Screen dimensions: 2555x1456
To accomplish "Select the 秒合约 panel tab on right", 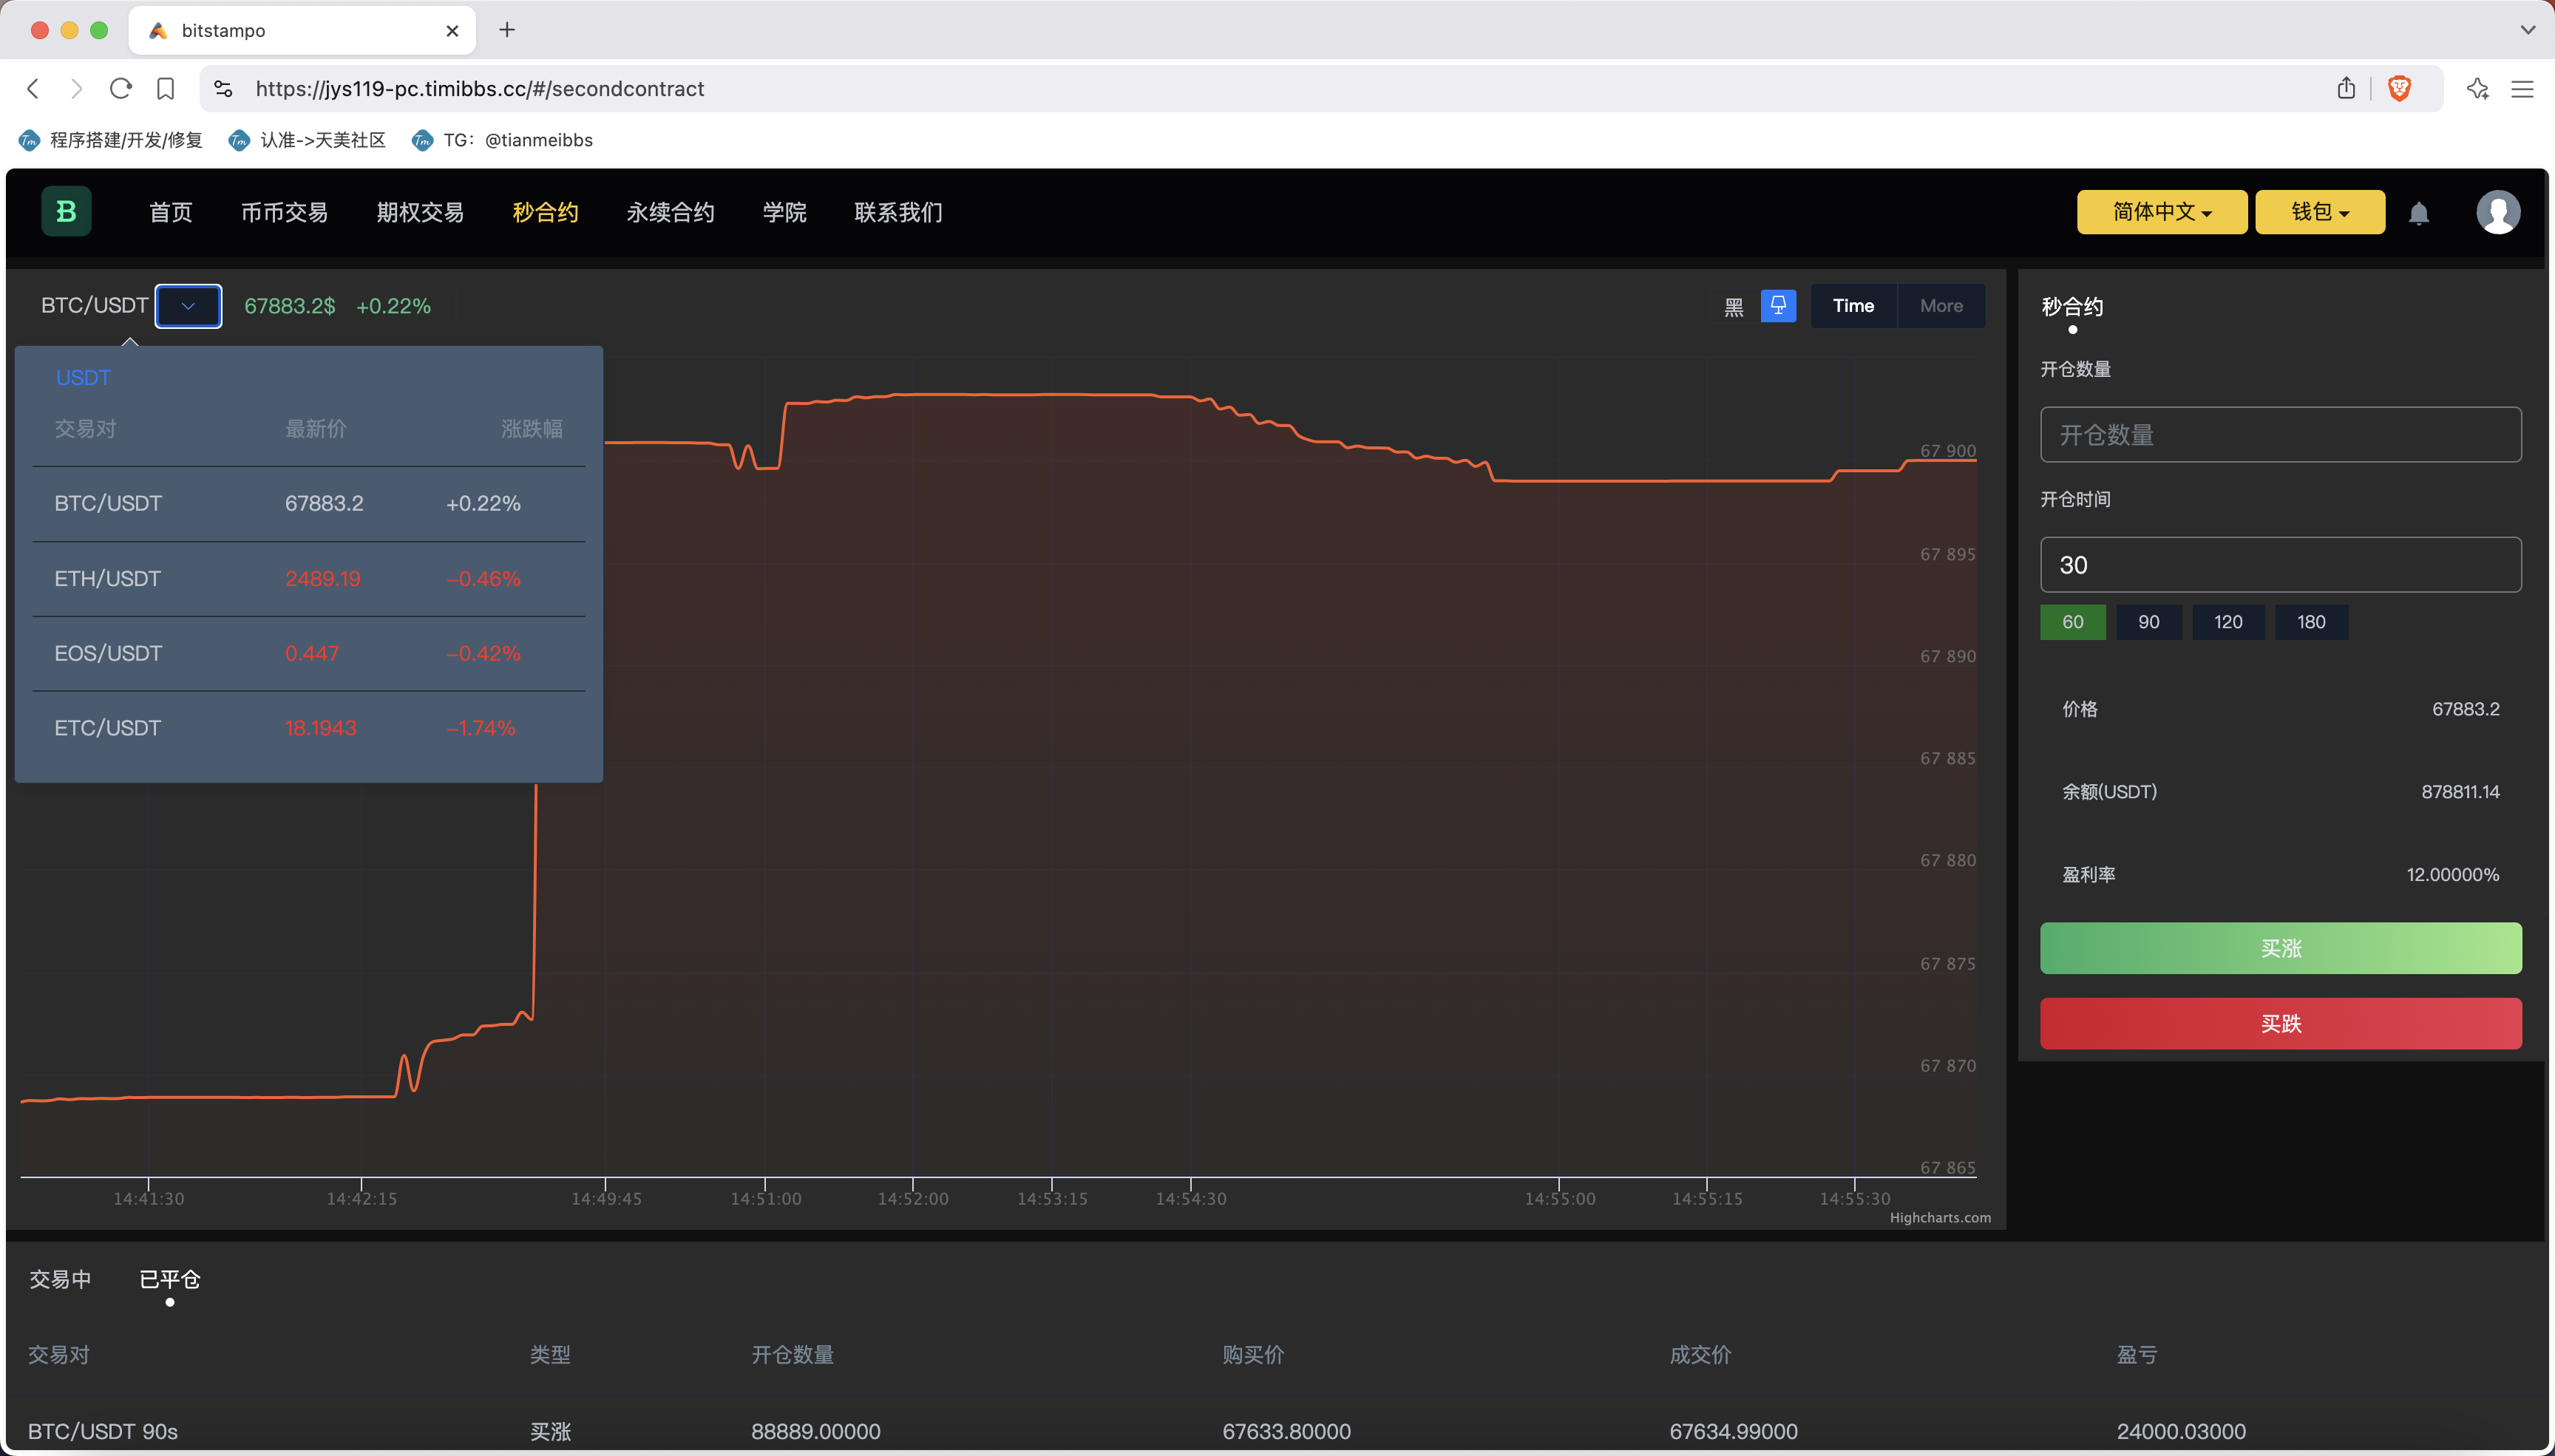I will (x=2072, y=307).
